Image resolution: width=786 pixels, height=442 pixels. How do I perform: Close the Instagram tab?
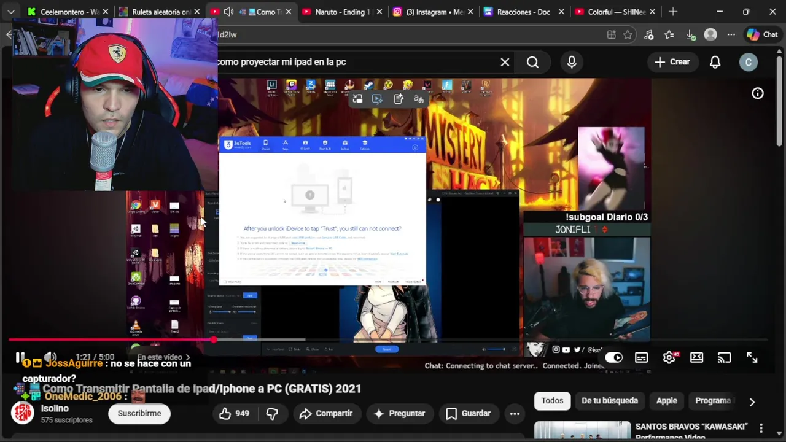(470, 12)
